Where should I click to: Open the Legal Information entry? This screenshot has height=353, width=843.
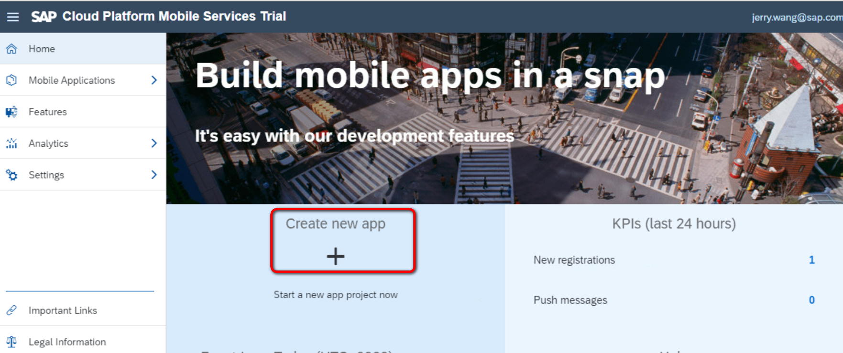click(x=83, y=342)
